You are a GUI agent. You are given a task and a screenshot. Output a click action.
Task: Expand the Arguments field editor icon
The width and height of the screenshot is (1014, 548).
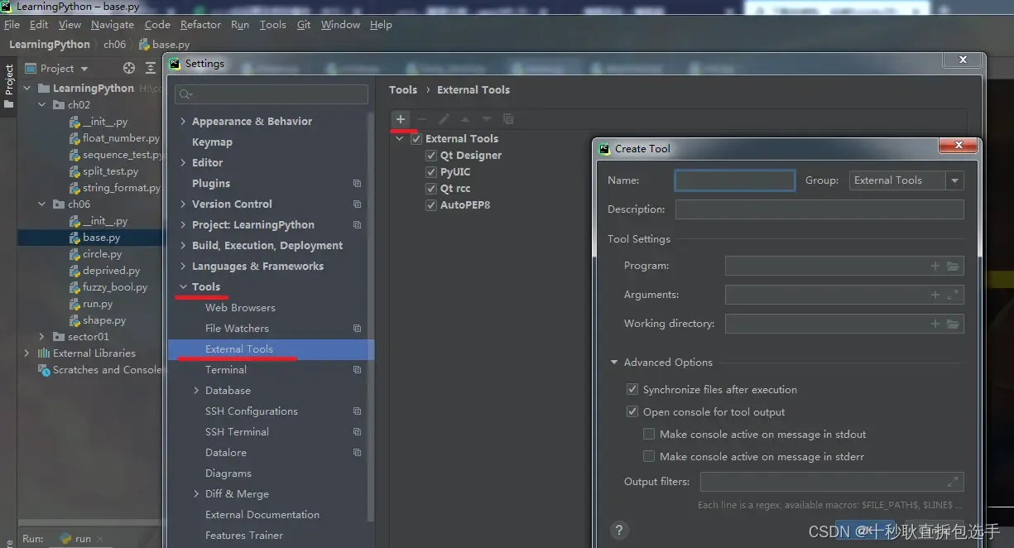click(953, 295)
